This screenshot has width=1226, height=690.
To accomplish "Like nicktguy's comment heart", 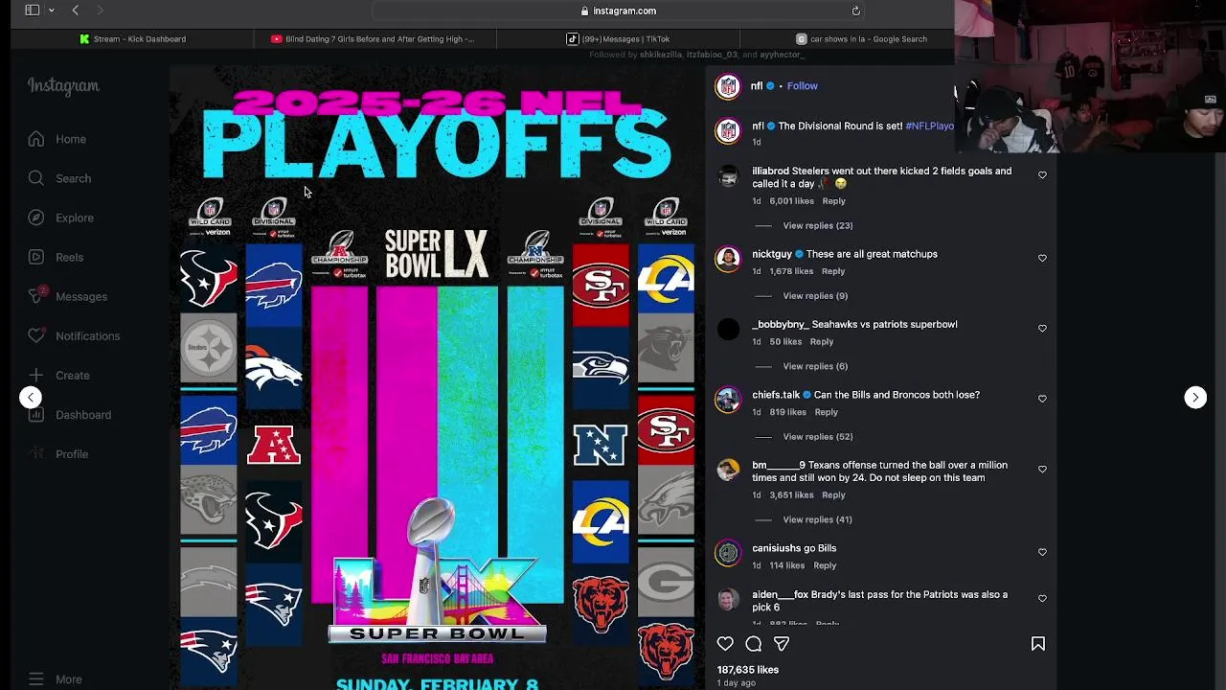I will tap(1042, 258).
